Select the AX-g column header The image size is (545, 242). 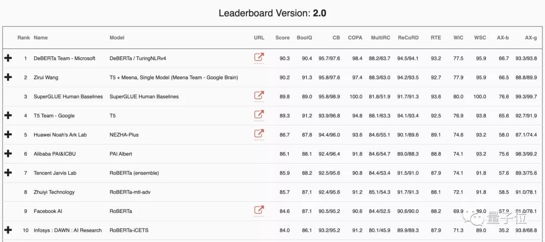(x=530, y=37)
